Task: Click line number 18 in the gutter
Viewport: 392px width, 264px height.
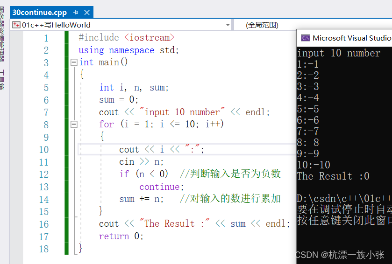Action: pyautogui.click(x=44, y=249)
